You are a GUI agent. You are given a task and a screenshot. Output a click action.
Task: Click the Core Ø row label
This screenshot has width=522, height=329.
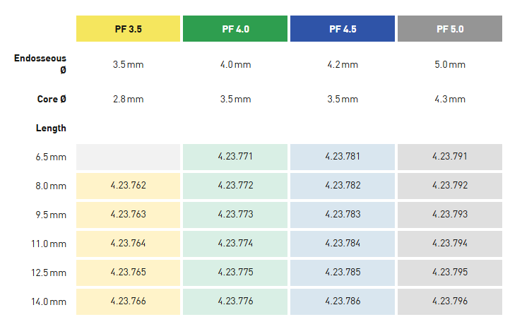(52, 100)
